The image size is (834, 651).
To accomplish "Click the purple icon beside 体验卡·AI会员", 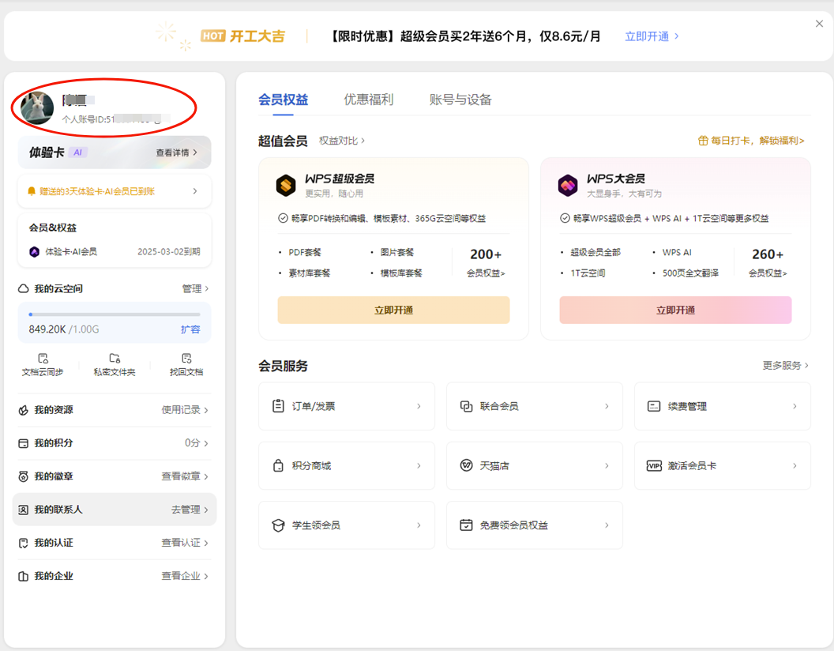I will coord(35,251).
